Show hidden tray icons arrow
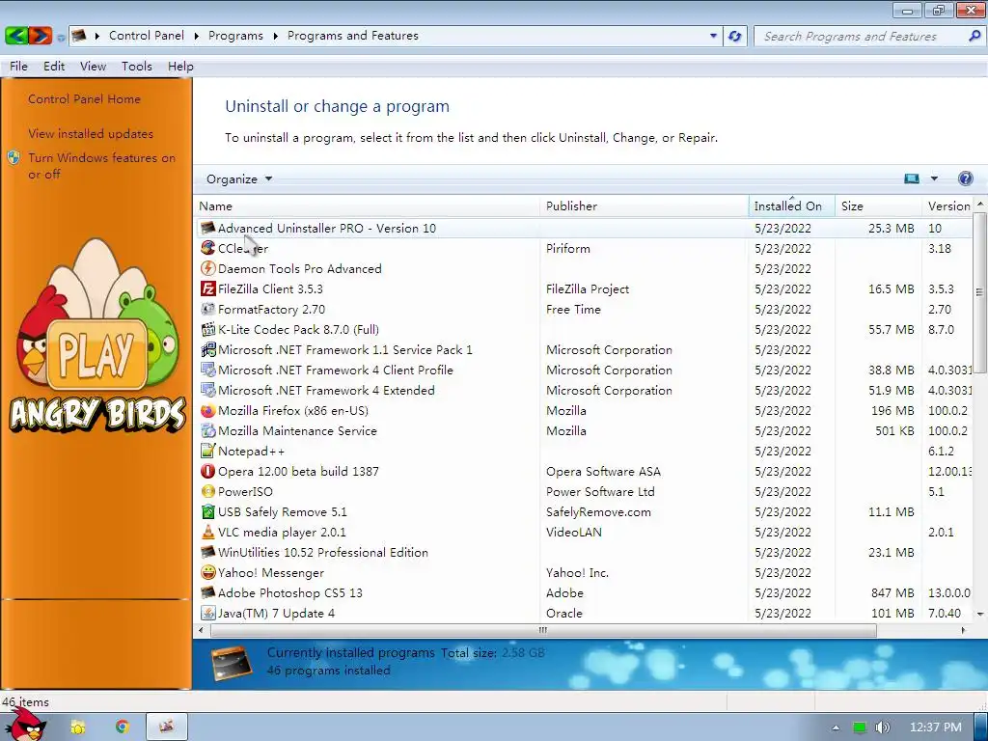Screen dimensions: 988x741 (x=836, y=727)
